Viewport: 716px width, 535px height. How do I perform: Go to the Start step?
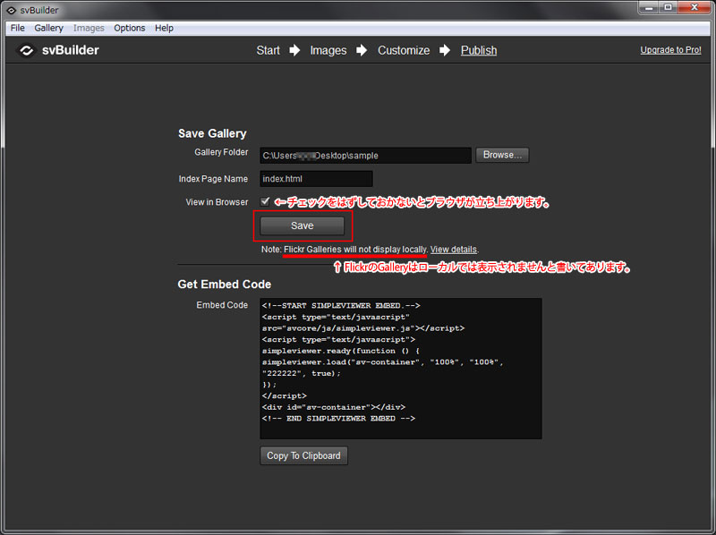268,50
